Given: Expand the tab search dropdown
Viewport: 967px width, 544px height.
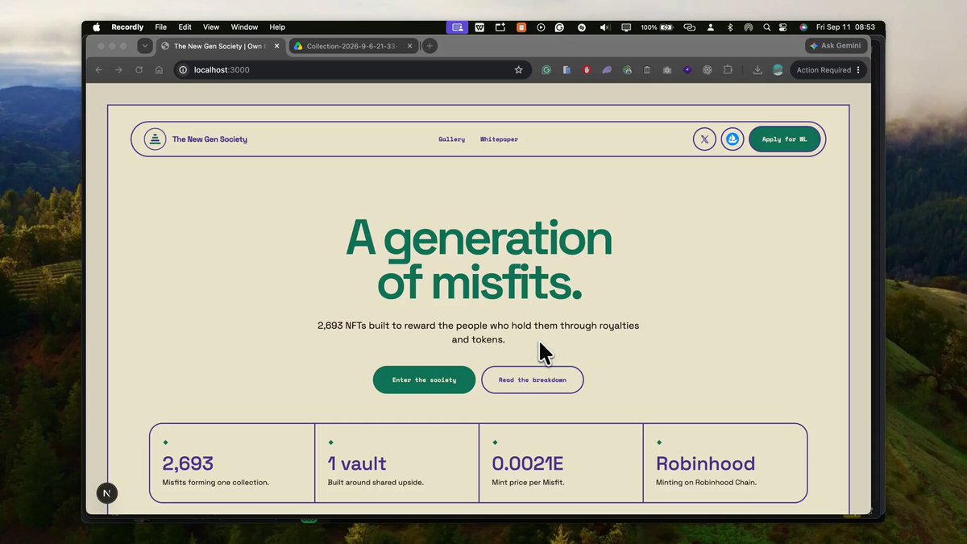Looking at the screenshot, I should (x=144, y=46).
